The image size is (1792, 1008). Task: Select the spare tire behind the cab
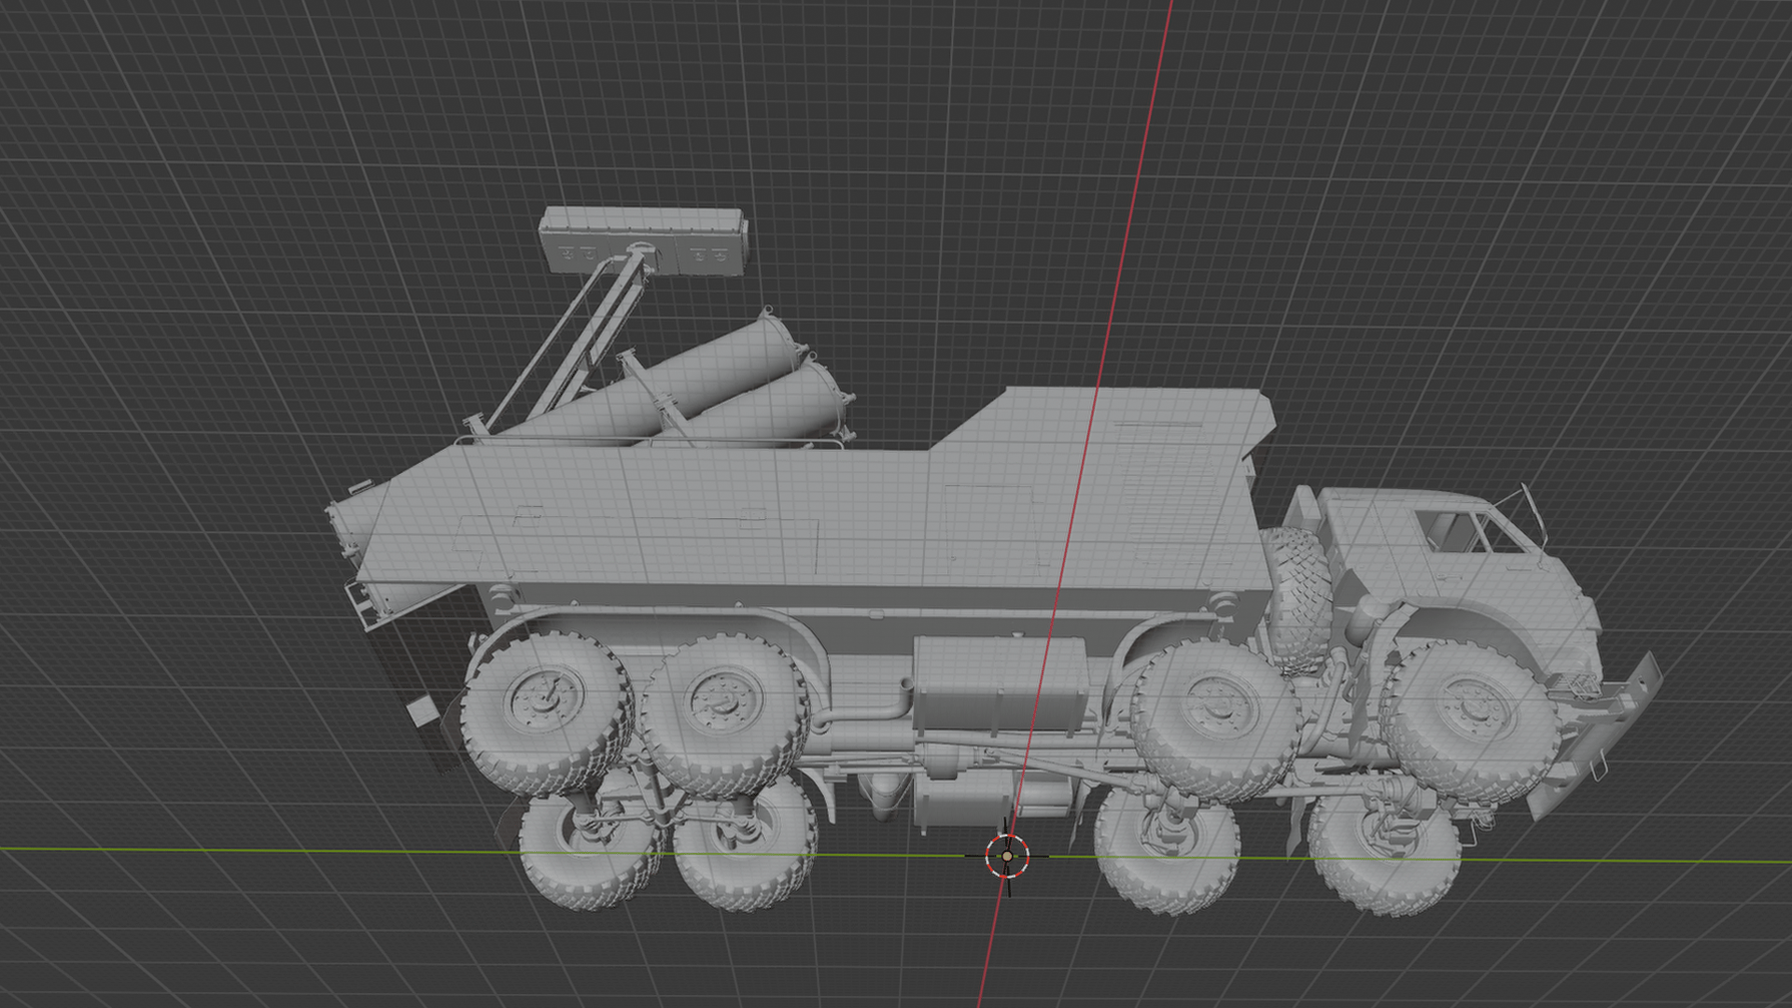1296,598
